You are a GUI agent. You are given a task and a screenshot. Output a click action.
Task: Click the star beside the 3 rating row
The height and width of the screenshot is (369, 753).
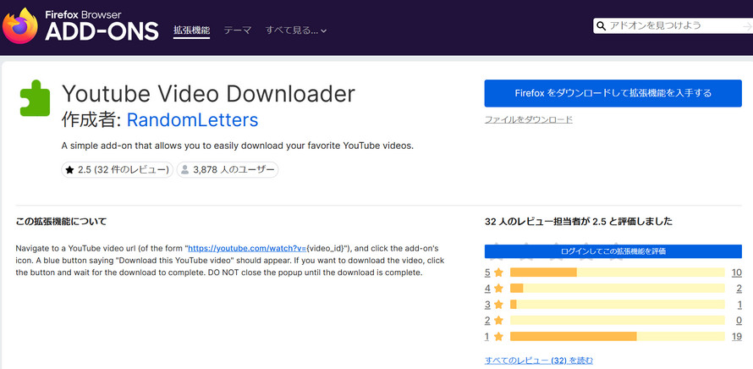point(498,304)
